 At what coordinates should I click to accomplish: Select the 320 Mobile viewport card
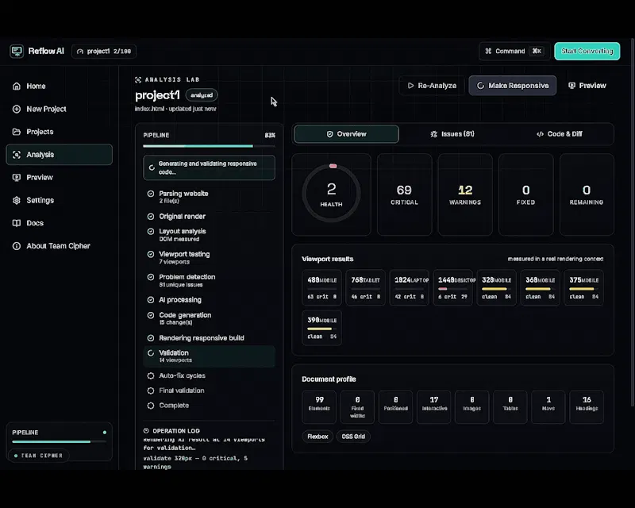coord(497,287)
